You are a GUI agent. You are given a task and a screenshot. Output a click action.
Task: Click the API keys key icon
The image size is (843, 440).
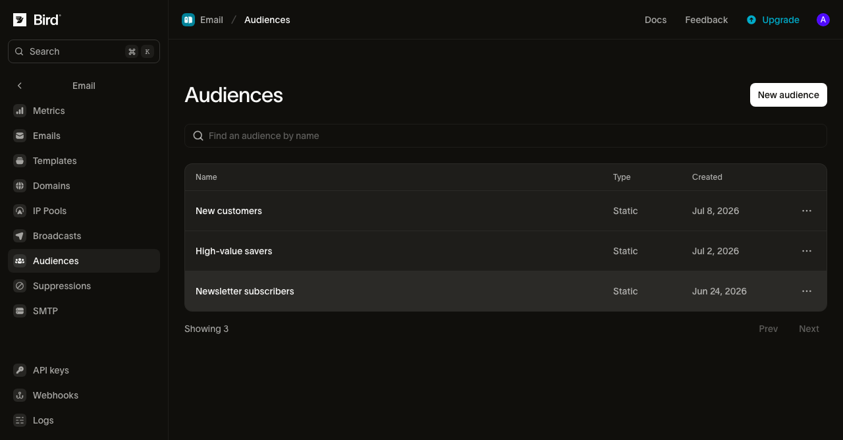click(x=20, y=370)
